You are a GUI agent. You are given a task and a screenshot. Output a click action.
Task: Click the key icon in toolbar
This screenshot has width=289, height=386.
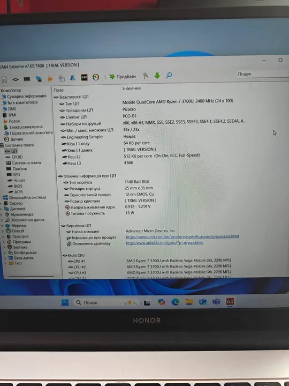point(146,76)
